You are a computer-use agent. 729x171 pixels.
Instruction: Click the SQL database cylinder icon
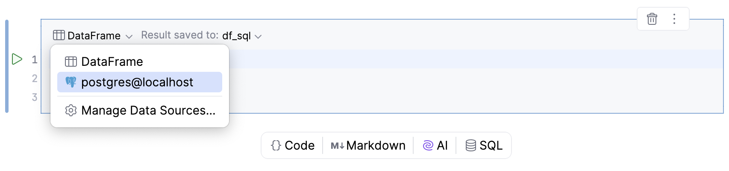470,145
